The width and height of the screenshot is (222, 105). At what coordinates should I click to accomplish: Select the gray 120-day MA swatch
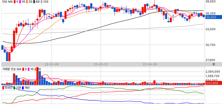tap(41, 2)
